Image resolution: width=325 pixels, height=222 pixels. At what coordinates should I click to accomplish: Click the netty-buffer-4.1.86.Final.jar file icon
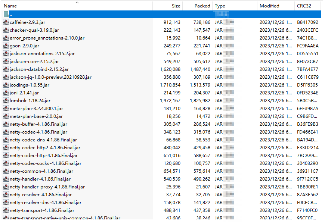6,124
